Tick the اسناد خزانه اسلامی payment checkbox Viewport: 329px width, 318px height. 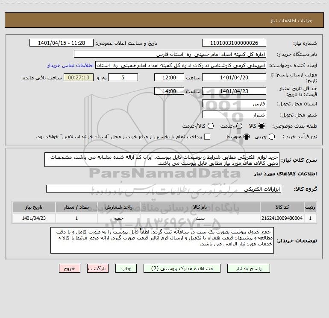click(207, 137)
